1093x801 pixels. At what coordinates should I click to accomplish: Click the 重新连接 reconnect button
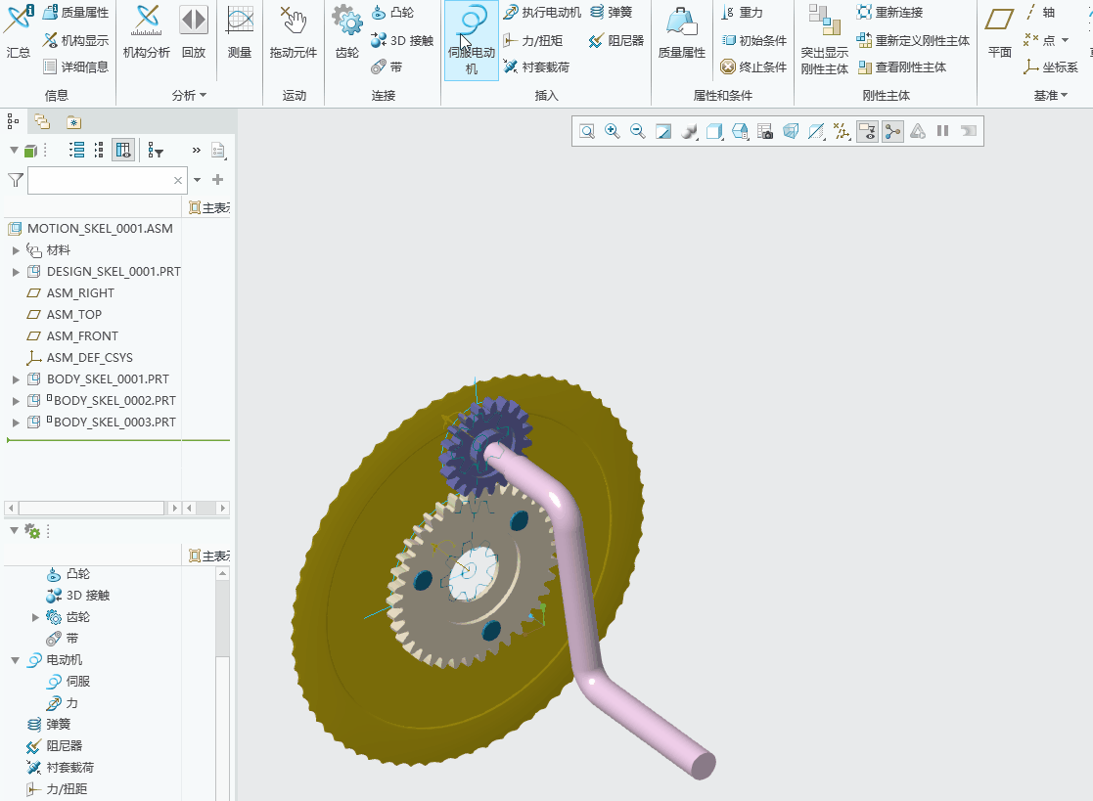[890, 12]
